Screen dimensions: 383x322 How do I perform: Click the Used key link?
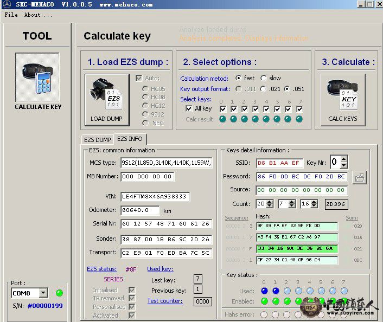160,269
